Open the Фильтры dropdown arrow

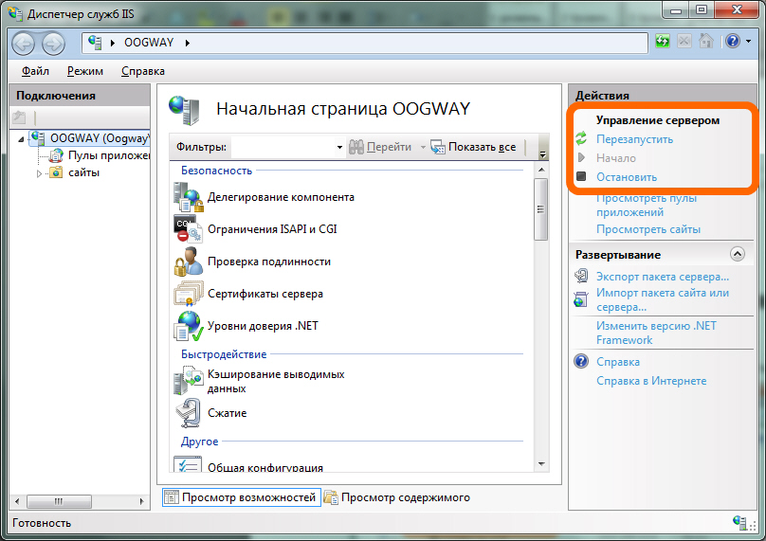[339, 147]
